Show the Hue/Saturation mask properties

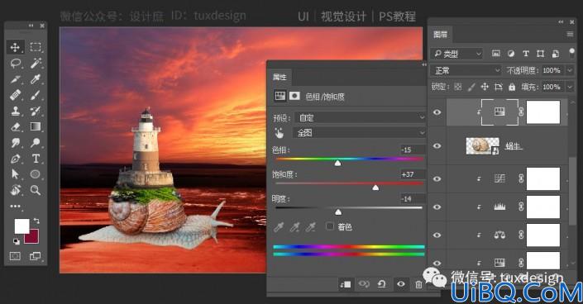point(294,96)
